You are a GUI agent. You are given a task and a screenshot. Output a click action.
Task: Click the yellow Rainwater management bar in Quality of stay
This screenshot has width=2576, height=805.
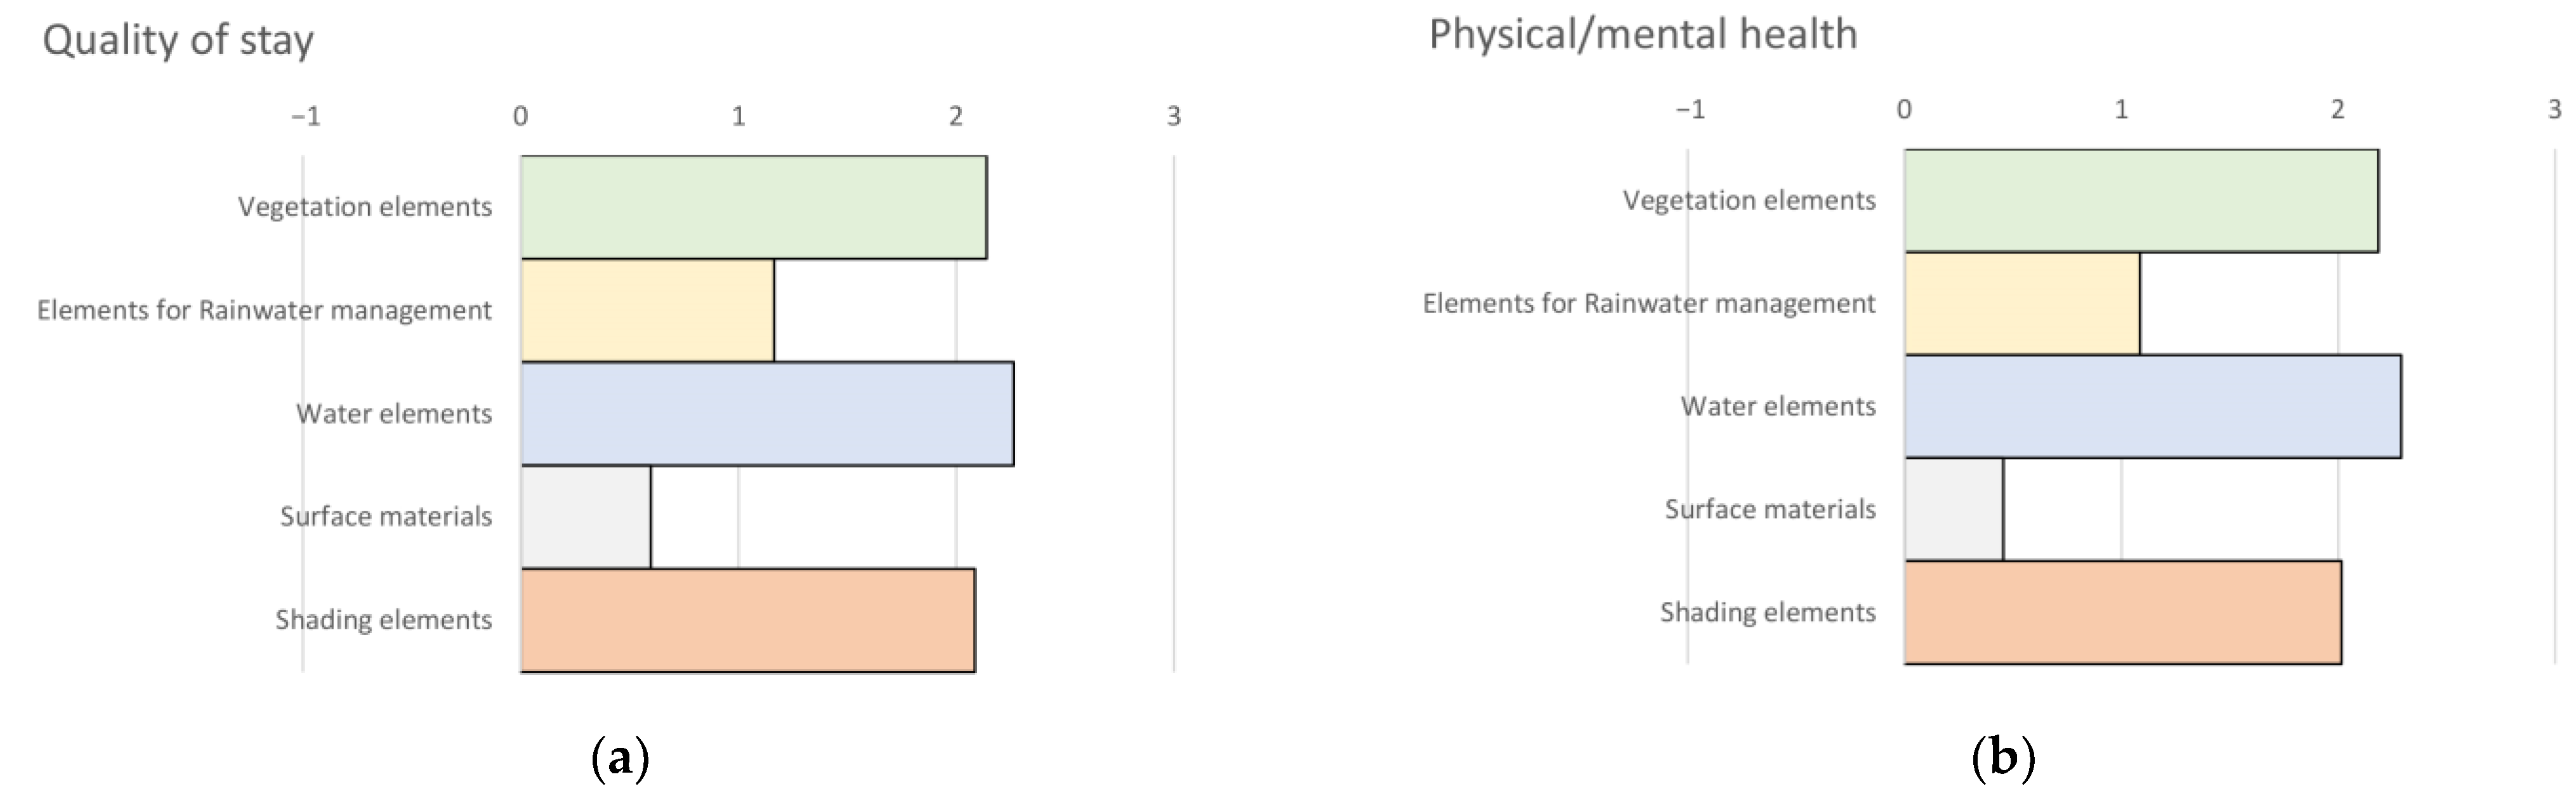pyautogui.click(x=647, y=310)
